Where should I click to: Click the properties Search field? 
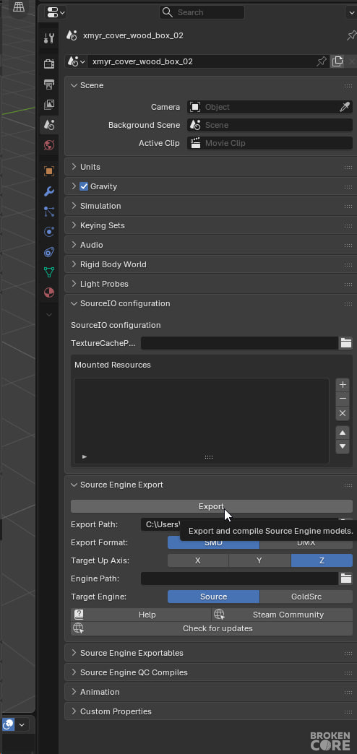tap(202, 12)
